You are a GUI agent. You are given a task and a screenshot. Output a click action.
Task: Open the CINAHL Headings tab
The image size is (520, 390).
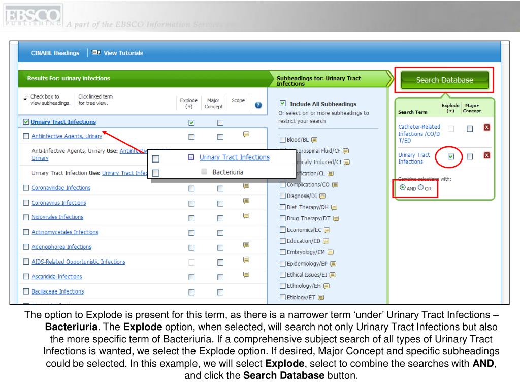(55, 53)
